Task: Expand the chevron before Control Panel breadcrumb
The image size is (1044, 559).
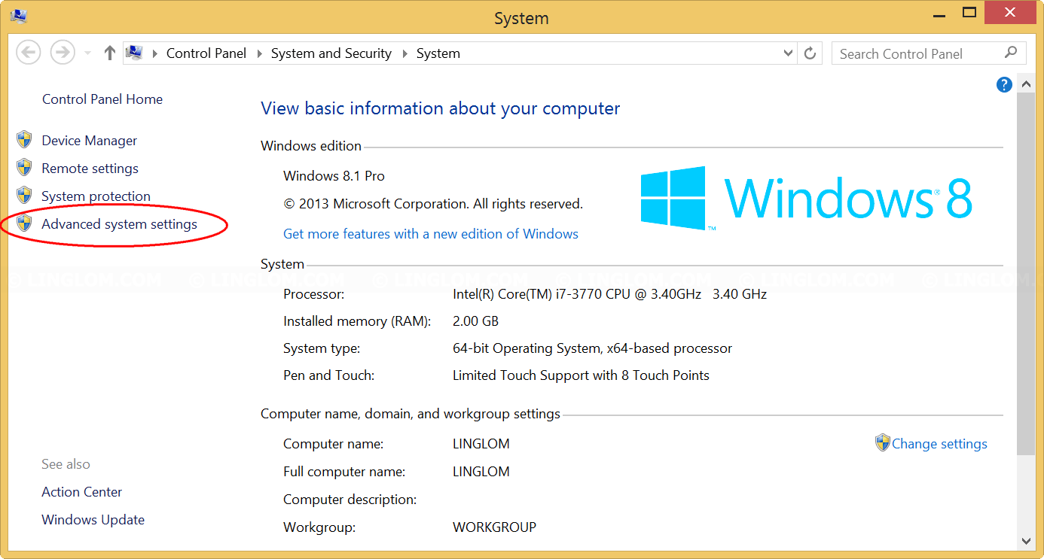Action: [x=154, y=53]
